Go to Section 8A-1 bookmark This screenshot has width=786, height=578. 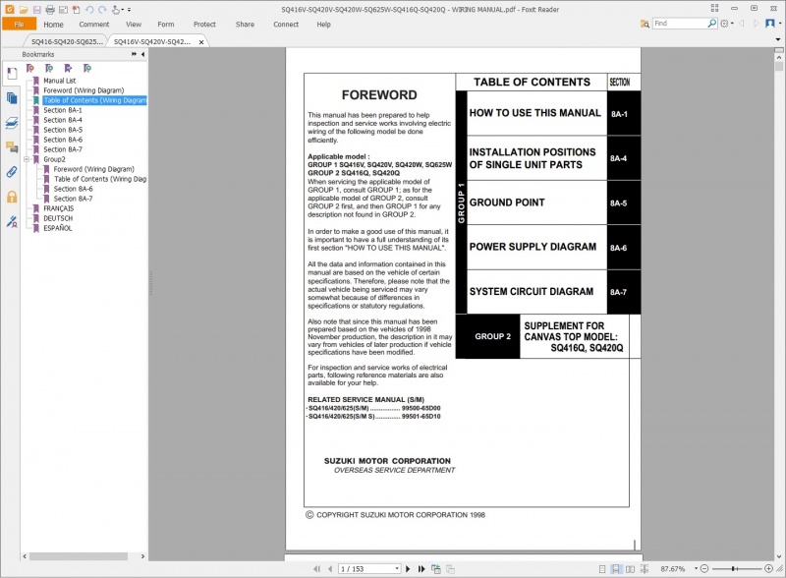click(x=63, y=110)
